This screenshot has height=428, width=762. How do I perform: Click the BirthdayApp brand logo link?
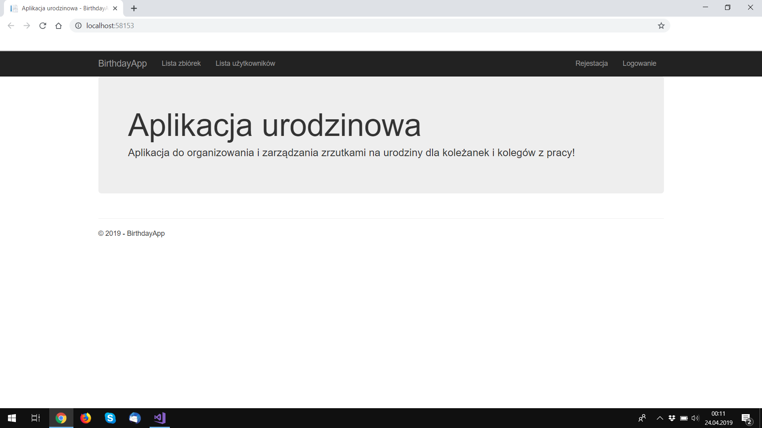tap(122, 63)
